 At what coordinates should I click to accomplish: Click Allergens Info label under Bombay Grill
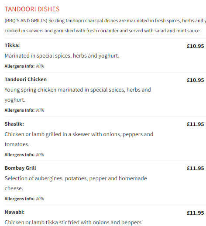(20, 199)
